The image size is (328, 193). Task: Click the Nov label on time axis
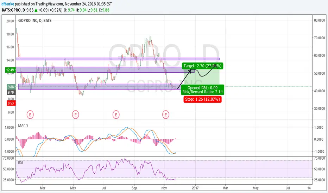tap(164, 188)
